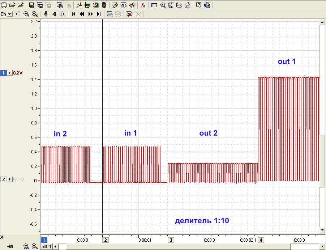
Task: Click the save waveform as image icon
Action: pyautogui.click(x=40, y=5)
